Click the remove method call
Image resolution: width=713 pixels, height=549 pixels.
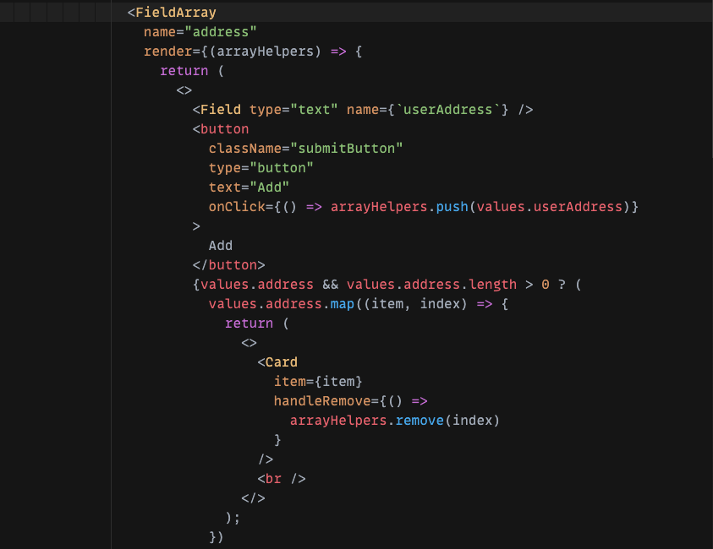click(420, 421)
